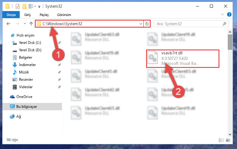Expand the ribbon with the chevron
The height and width of the screenshot is (149, 237).
(222, 14)
